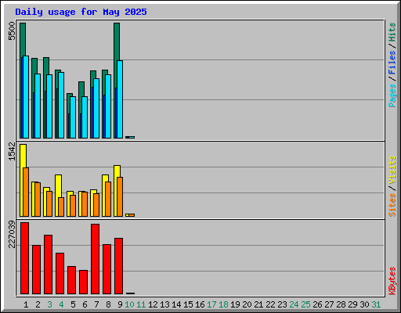Click day 6 on the x-axis

pos(85,304)
